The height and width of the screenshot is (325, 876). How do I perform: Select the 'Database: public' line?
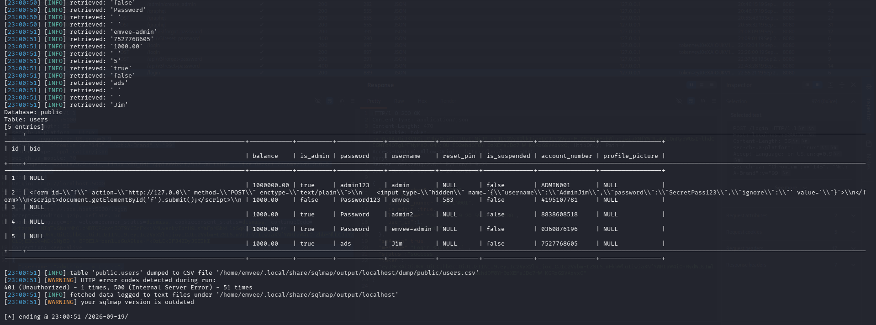[x=33, y=112]
